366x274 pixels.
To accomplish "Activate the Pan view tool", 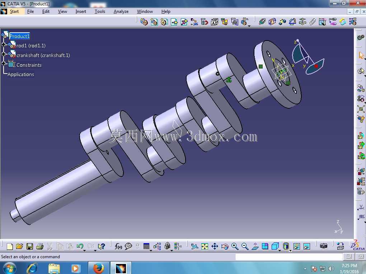I will (215, 246).
